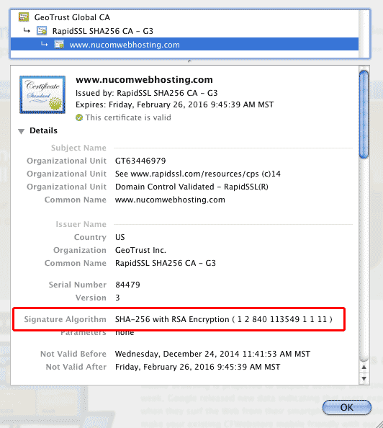383x428 pixels.
Task: Select GeoTrust Global CA in certificate chain
Action: (72, 17)
